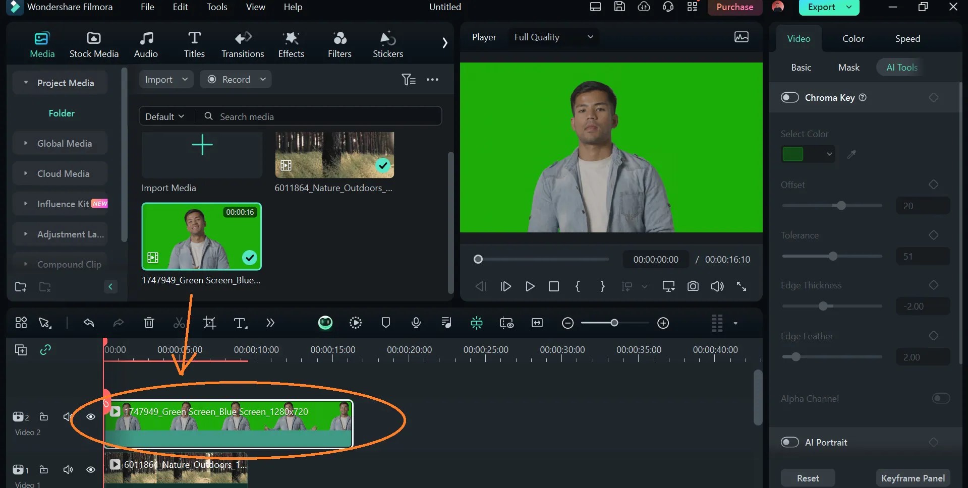Click the Reset button
The height and width of the screenshot is (488, 968).
(808, 478)
